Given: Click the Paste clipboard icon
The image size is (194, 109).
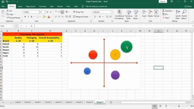Looking at the screenshot, I should [x=3, y=12].
